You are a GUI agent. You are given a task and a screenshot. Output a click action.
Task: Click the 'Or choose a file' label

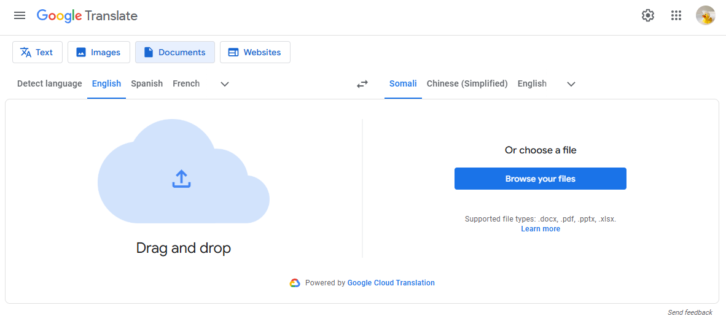[x=541, y=150]
